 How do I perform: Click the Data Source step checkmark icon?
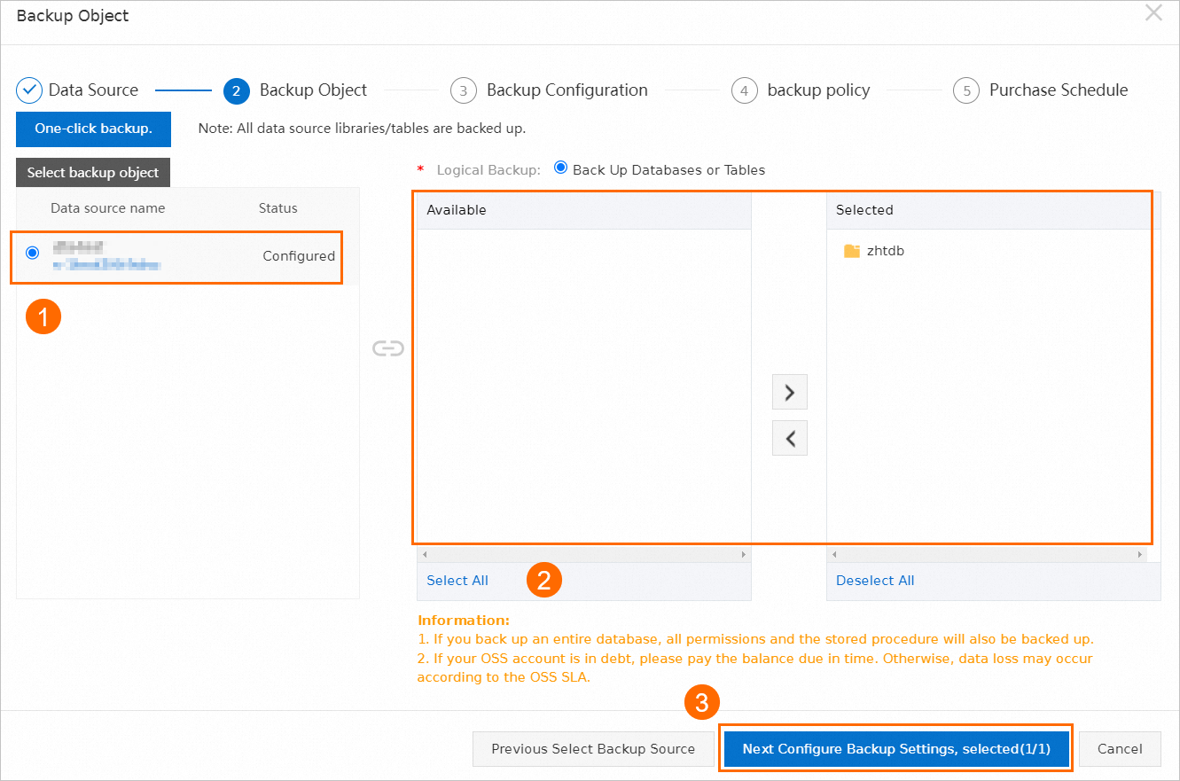pos(29,90)
